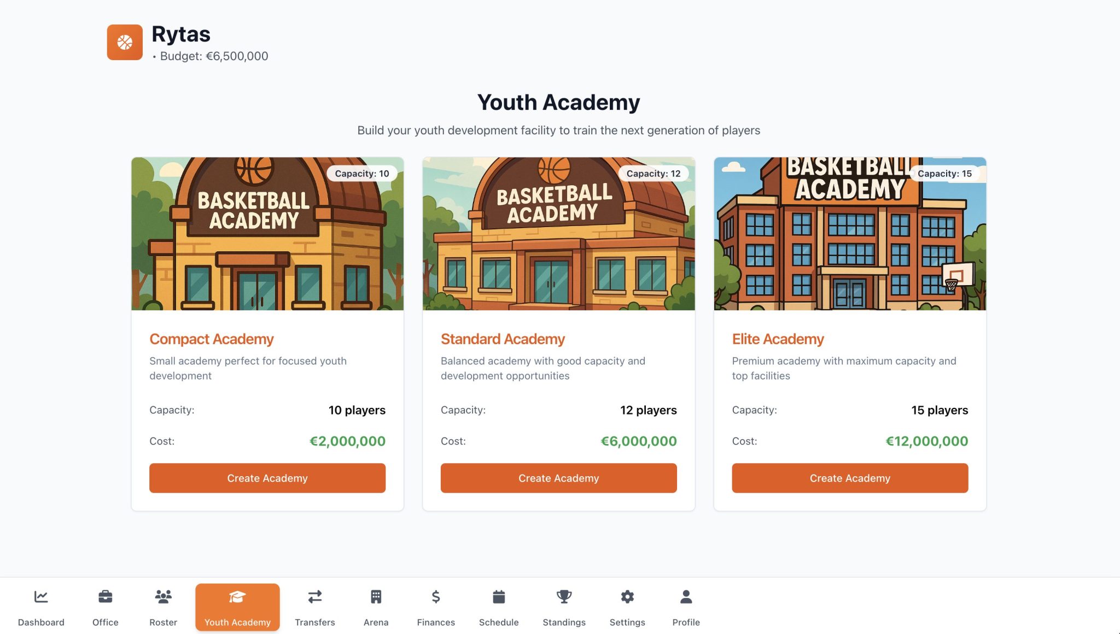
Task: Open the Arena building icon
Action: 376,597
